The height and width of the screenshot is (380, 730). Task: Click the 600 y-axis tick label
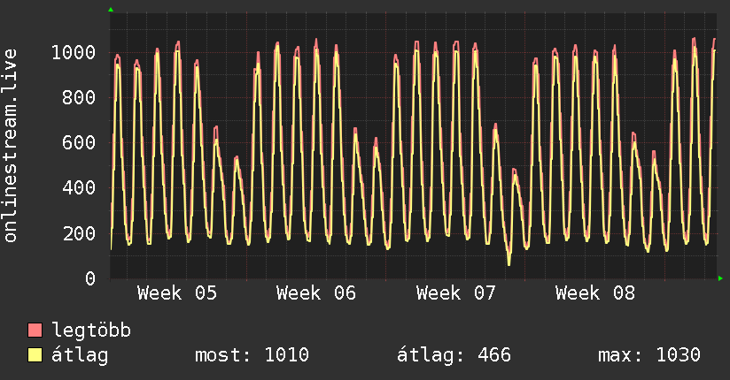pos(78,143)
